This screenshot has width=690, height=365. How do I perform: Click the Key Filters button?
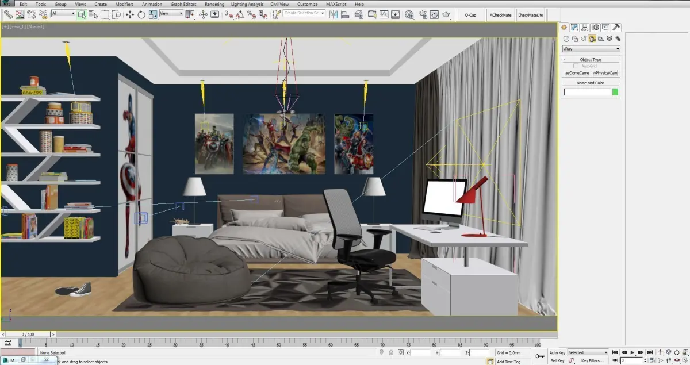click(x=593, y=361)
